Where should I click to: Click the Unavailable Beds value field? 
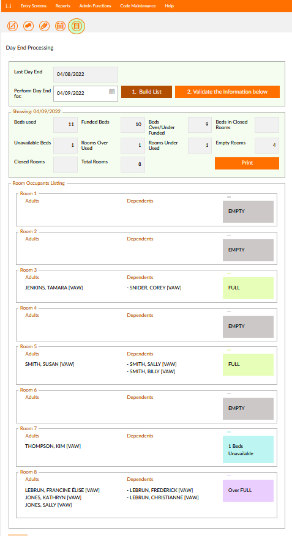(x=66, y=145)
